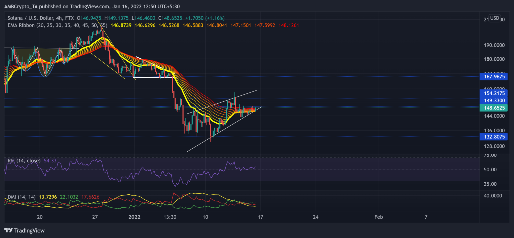This screenshot has width=514, height=238.
Task: Click the current price label 148.6525
Action: [494, 108]
